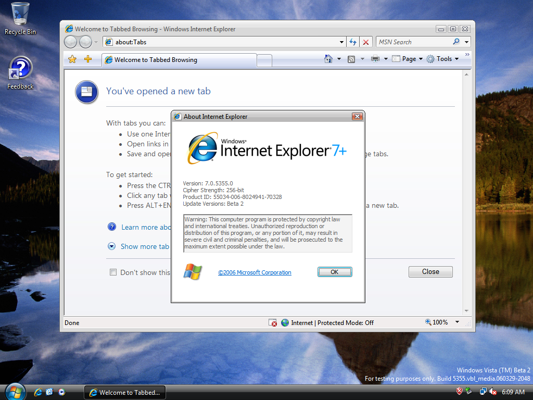
Task: Launch Windows Media Player from Quick Launch
Action: click(61, 392)
